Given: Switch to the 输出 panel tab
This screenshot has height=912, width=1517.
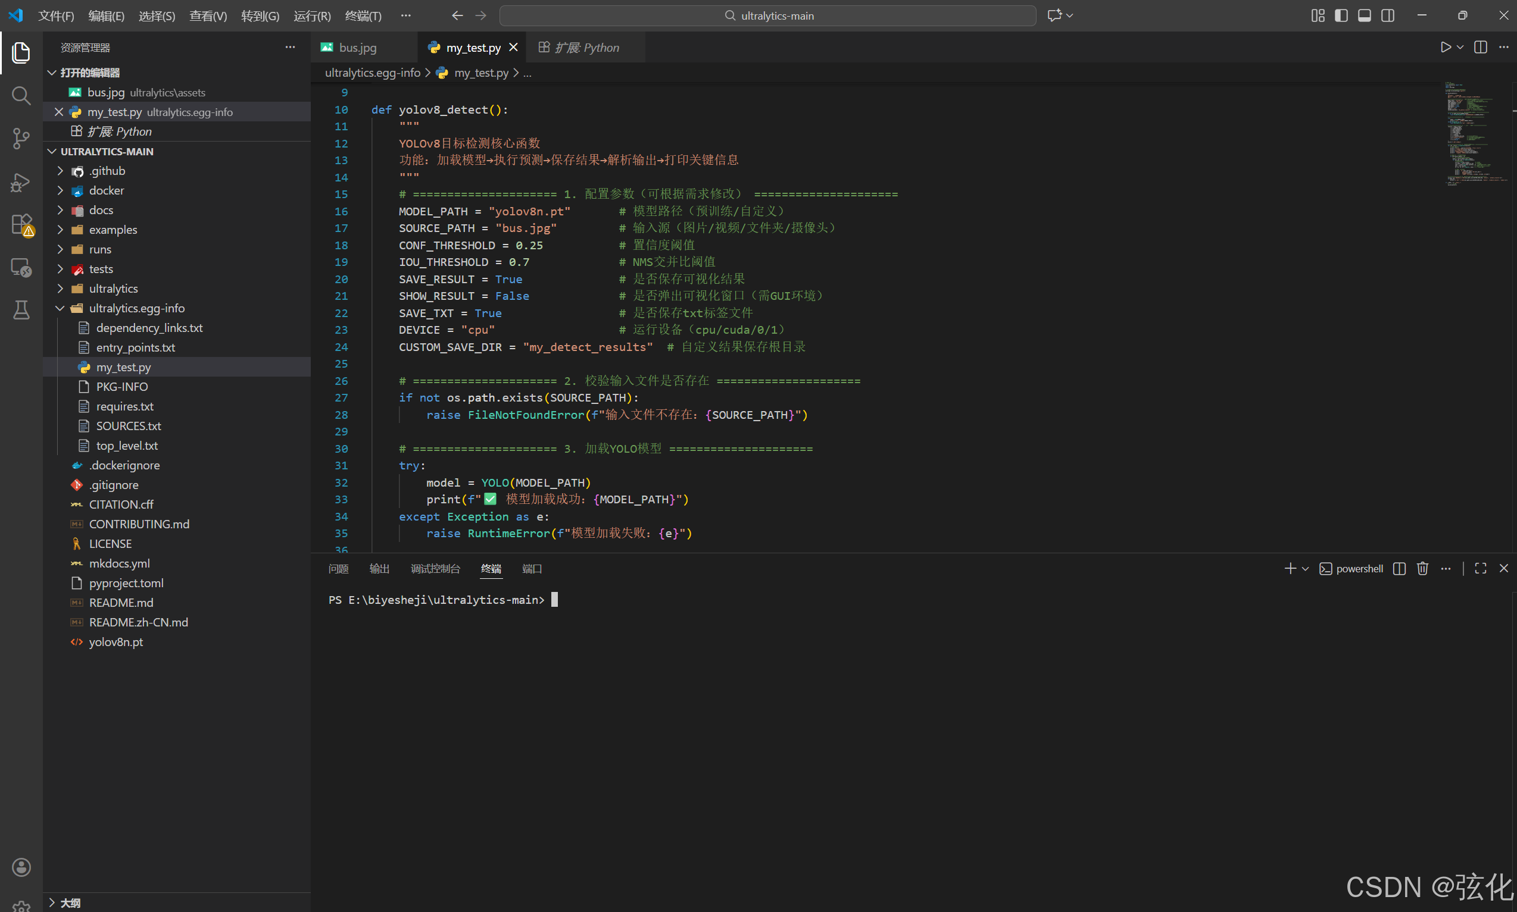Looking at the screenshot, I should point(379,569).
